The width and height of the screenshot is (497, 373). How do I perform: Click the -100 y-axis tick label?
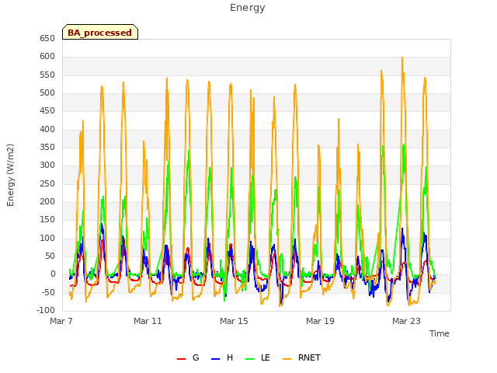[x=46, y=310]
